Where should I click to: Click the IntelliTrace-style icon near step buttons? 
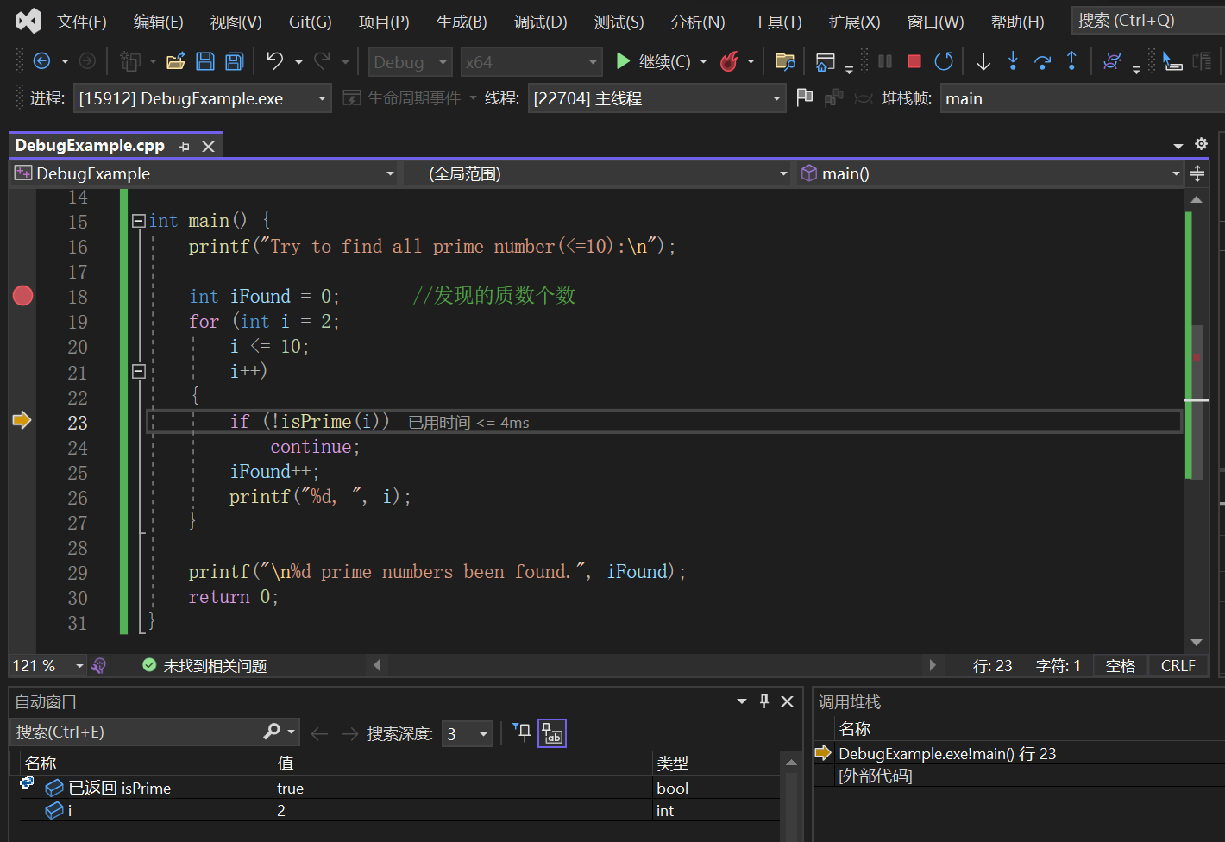tap(1113, 61)
